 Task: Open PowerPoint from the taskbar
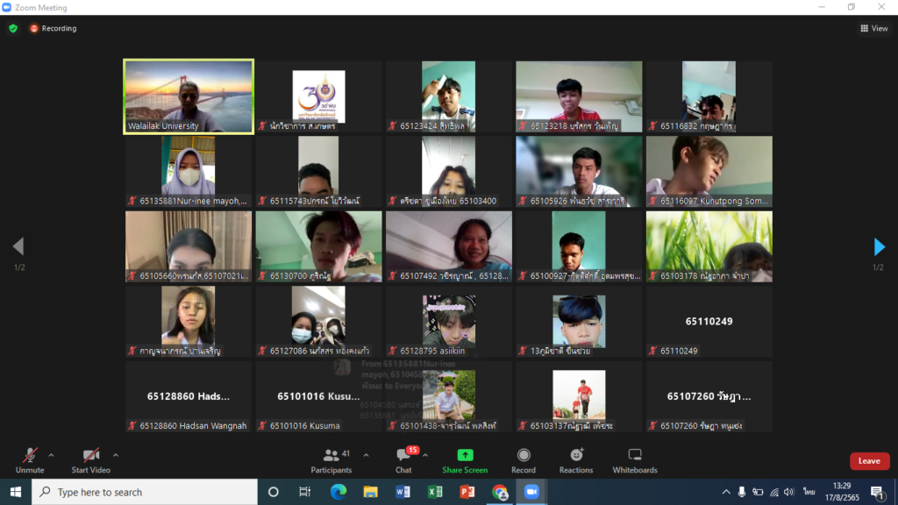click(467, 492)
